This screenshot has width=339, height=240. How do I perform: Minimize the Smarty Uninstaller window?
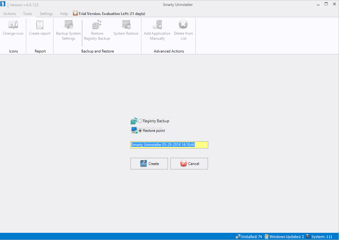318,4
